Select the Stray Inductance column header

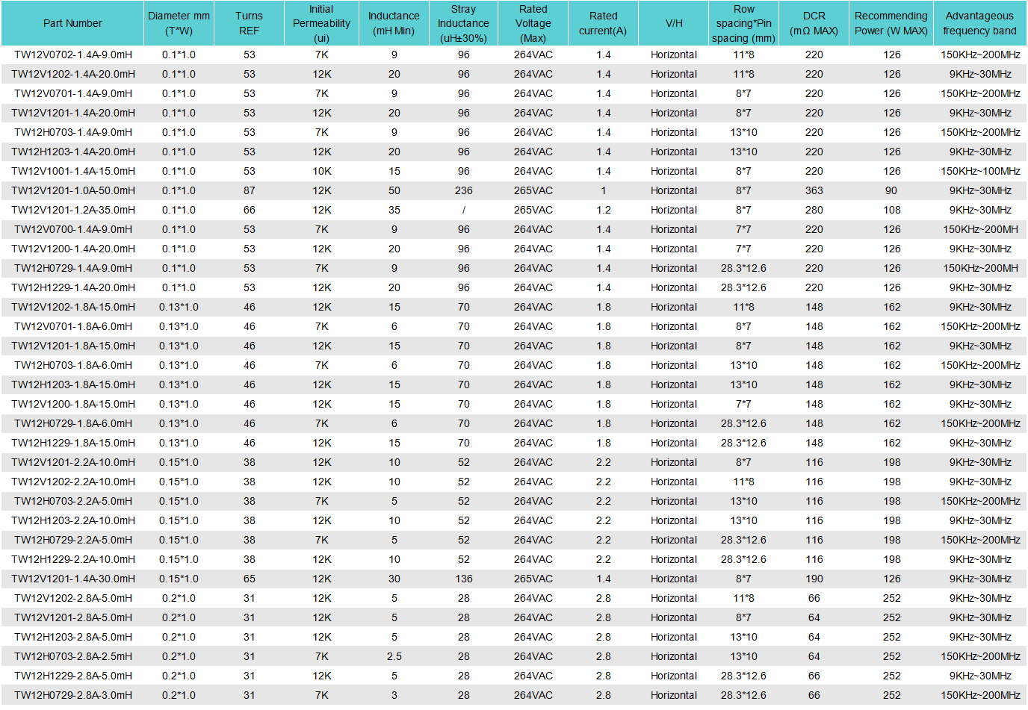pos(463,23)
